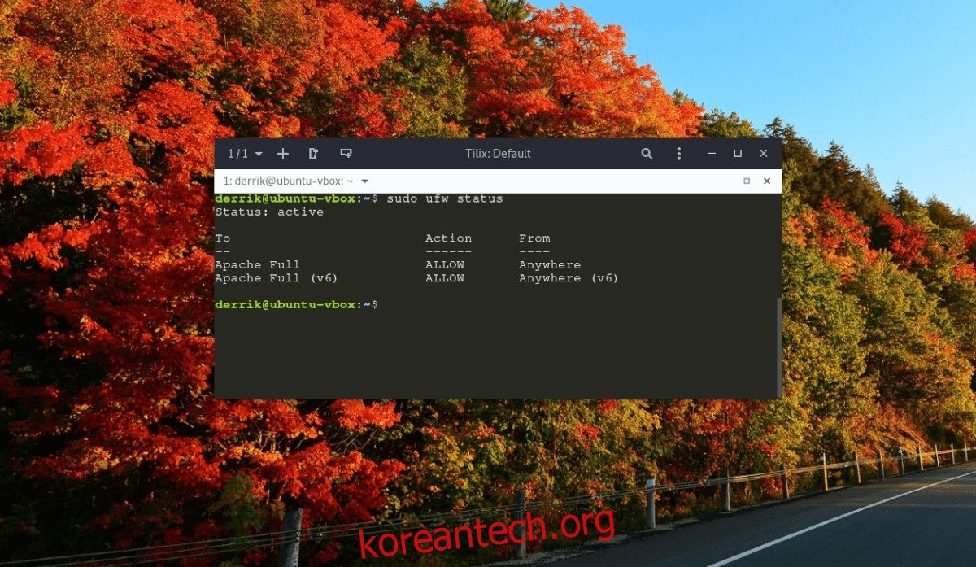Click the 'sudo ufw status' command text
Screen dimensions: 976x567
point(444,199)
